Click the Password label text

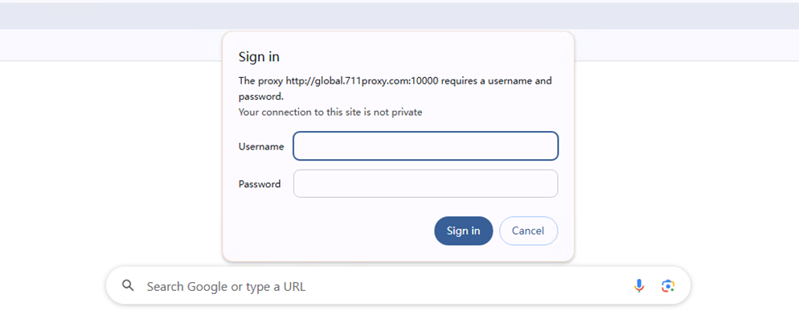click(260, 184)
